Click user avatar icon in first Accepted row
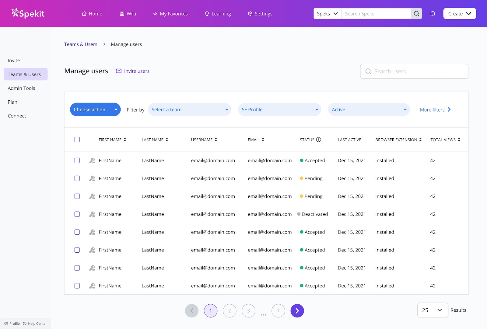This screenshot has width=487, height=329. [x=92, y=161]
